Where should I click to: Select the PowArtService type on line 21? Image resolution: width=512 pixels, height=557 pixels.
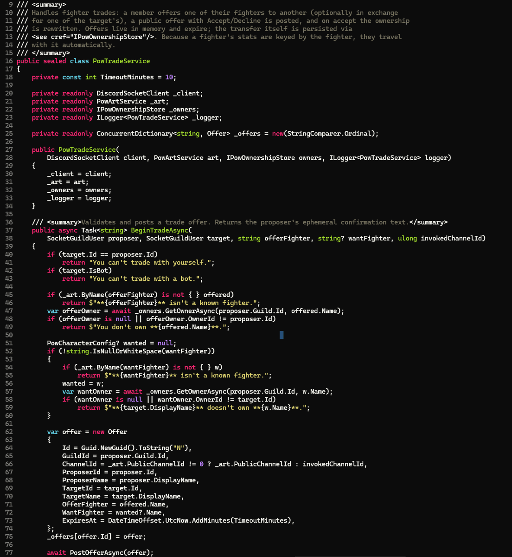coord(122,101)
